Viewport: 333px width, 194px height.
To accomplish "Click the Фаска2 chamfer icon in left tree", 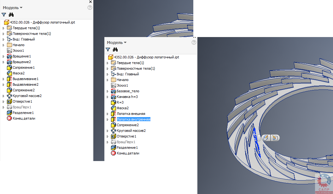I will [9, 73].
